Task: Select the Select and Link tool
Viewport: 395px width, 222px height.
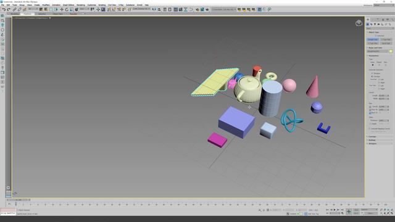Action: point(15,10)
